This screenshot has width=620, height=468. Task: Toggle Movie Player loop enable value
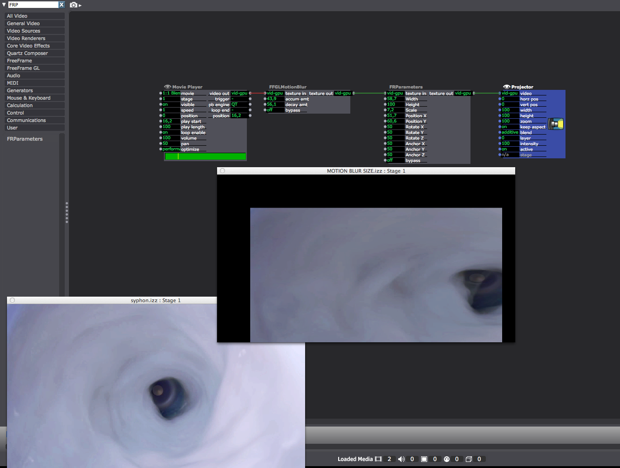point(170,132)
